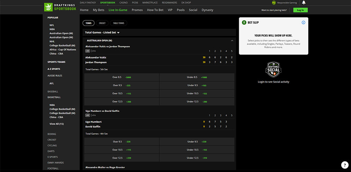
Task: Click the green Log In button
Action: (300, 10)
